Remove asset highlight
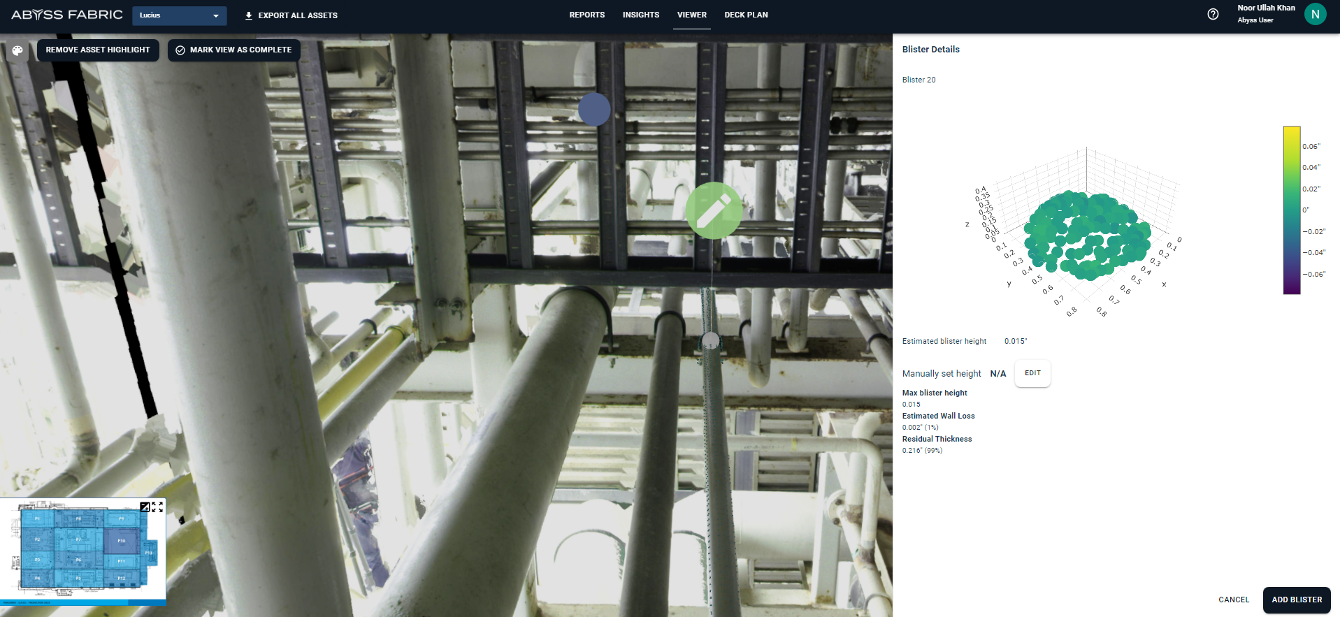The image size is (1340, 617). pyautogui.click(x=98, y=50)
